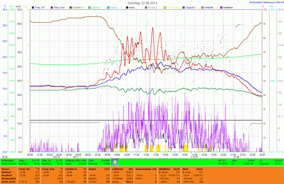Click the dark green Taupunkt legend square
Image resolution: width=284 pixels, height=184 pixels.
[x=183, y=7]
